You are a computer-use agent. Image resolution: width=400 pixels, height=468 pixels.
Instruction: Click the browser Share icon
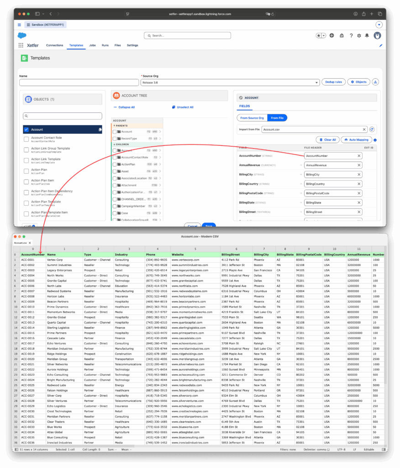coord(363,14)
